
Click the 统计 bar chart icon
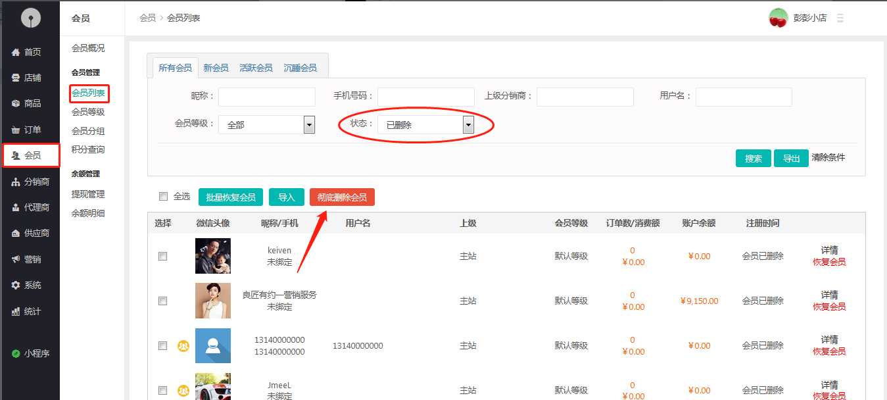(x=16, y=311)
